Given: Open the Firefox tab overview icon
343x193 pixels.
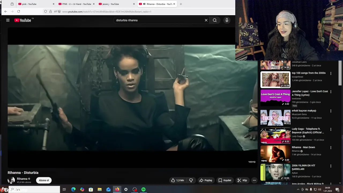Looking at the screenshot, I should click(12, 4).
